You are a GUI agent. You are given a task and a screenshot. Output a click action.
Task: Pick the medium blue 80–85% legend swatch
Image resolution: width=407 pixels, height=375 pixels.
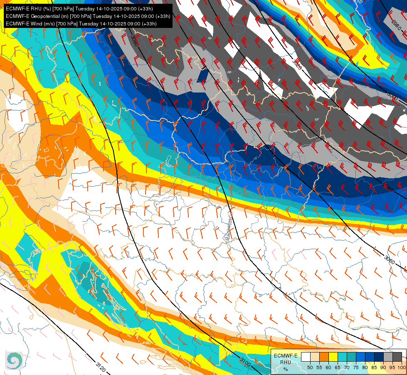370,357
